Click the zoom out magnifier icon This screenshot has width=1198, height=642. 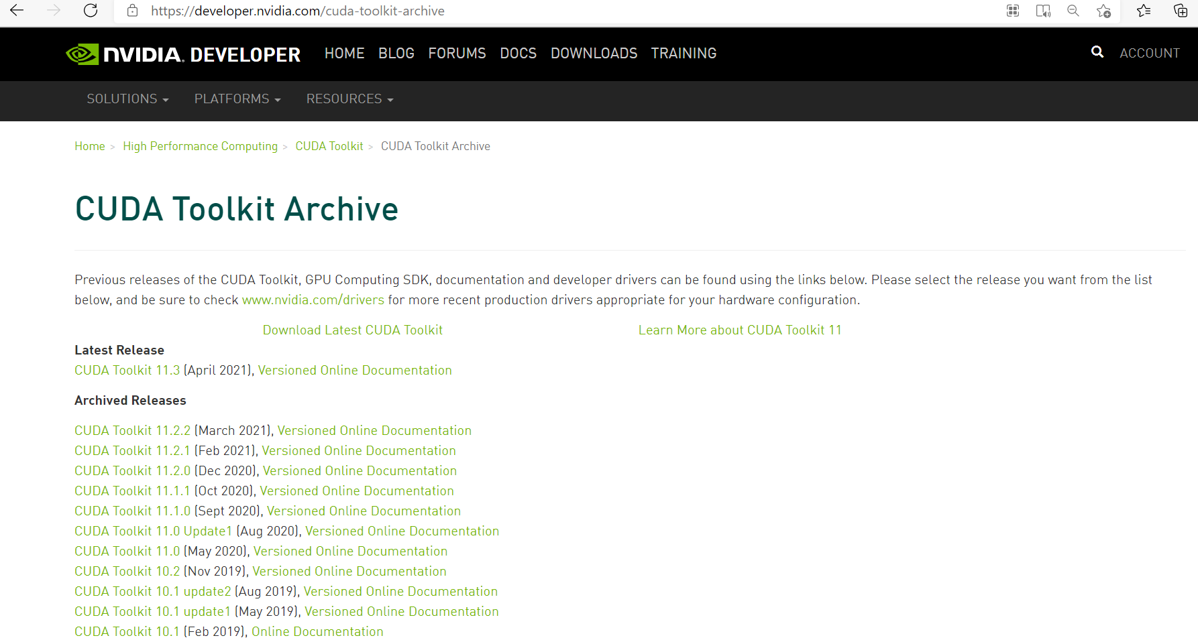(1073, 11)
